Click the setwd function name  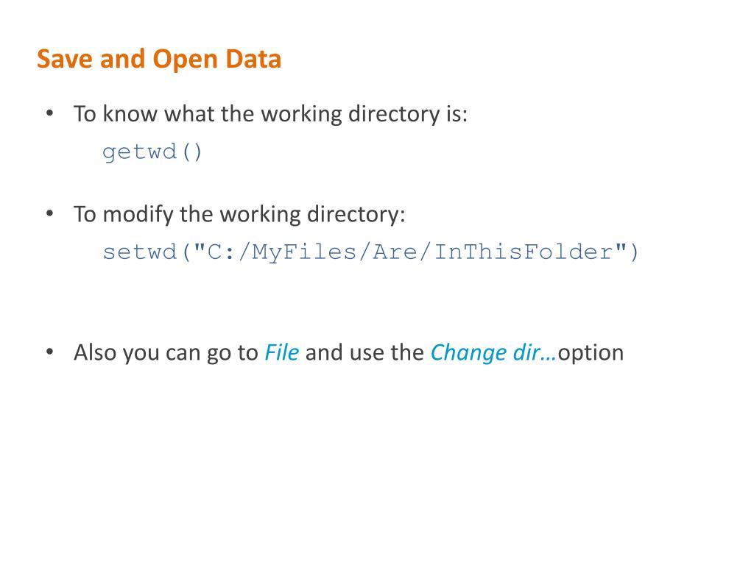[x=140, y=252]
